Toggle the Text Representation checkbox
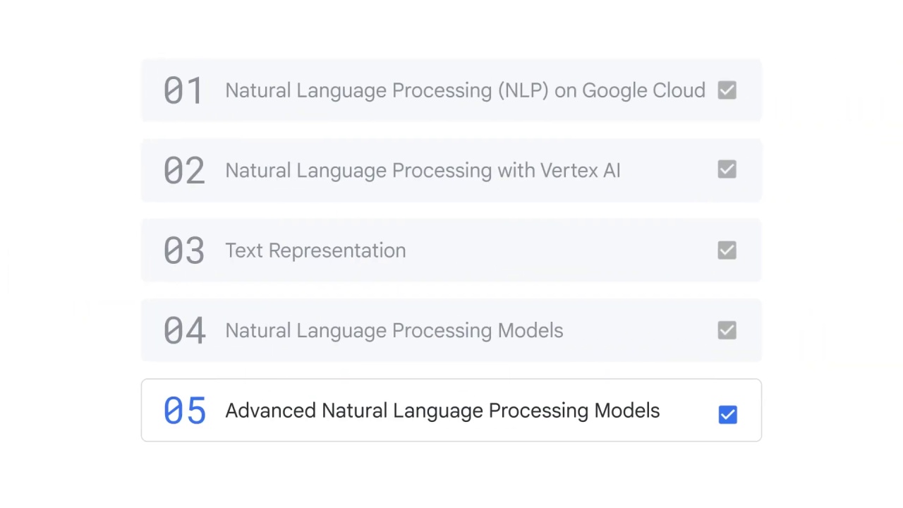The height and width of the screenshot is (508, 903). tap(727, 250)
